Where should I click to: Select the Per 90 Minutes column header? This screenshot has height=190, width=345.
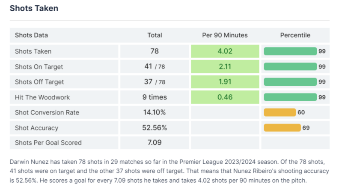tap(225, 35)
